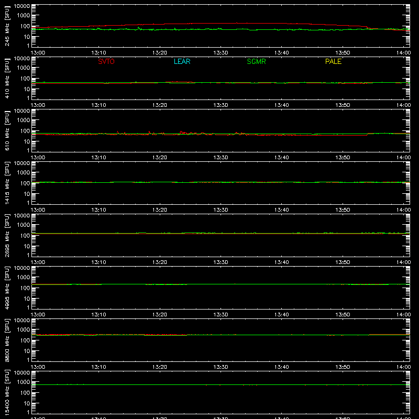Image resolution: width=419 pixels, height=419 pixels.
Task: Click the 14:00 tick under the 8800 MHz panel
Action: (x=403, y=367)
